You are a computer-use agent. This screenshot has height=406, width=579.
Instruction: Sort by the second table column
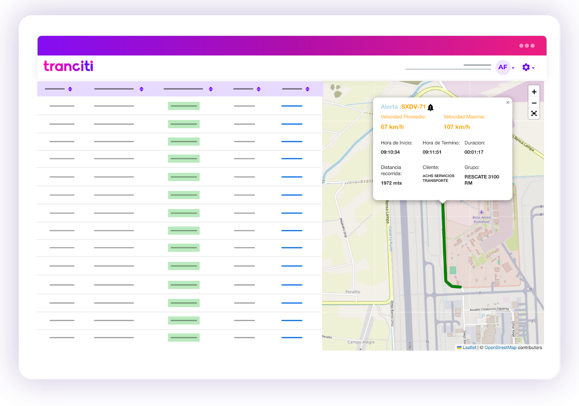pyautogui.click(x=141, y=89)
